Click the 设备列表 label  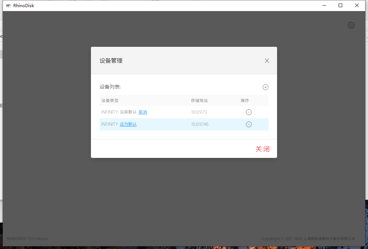[110, 87]
